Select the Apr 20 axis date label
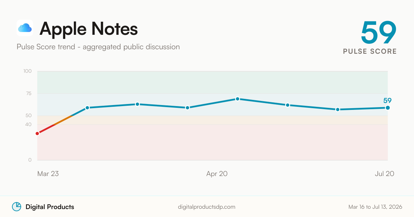This screenshot has width=414, height=217. click(217, 174)
